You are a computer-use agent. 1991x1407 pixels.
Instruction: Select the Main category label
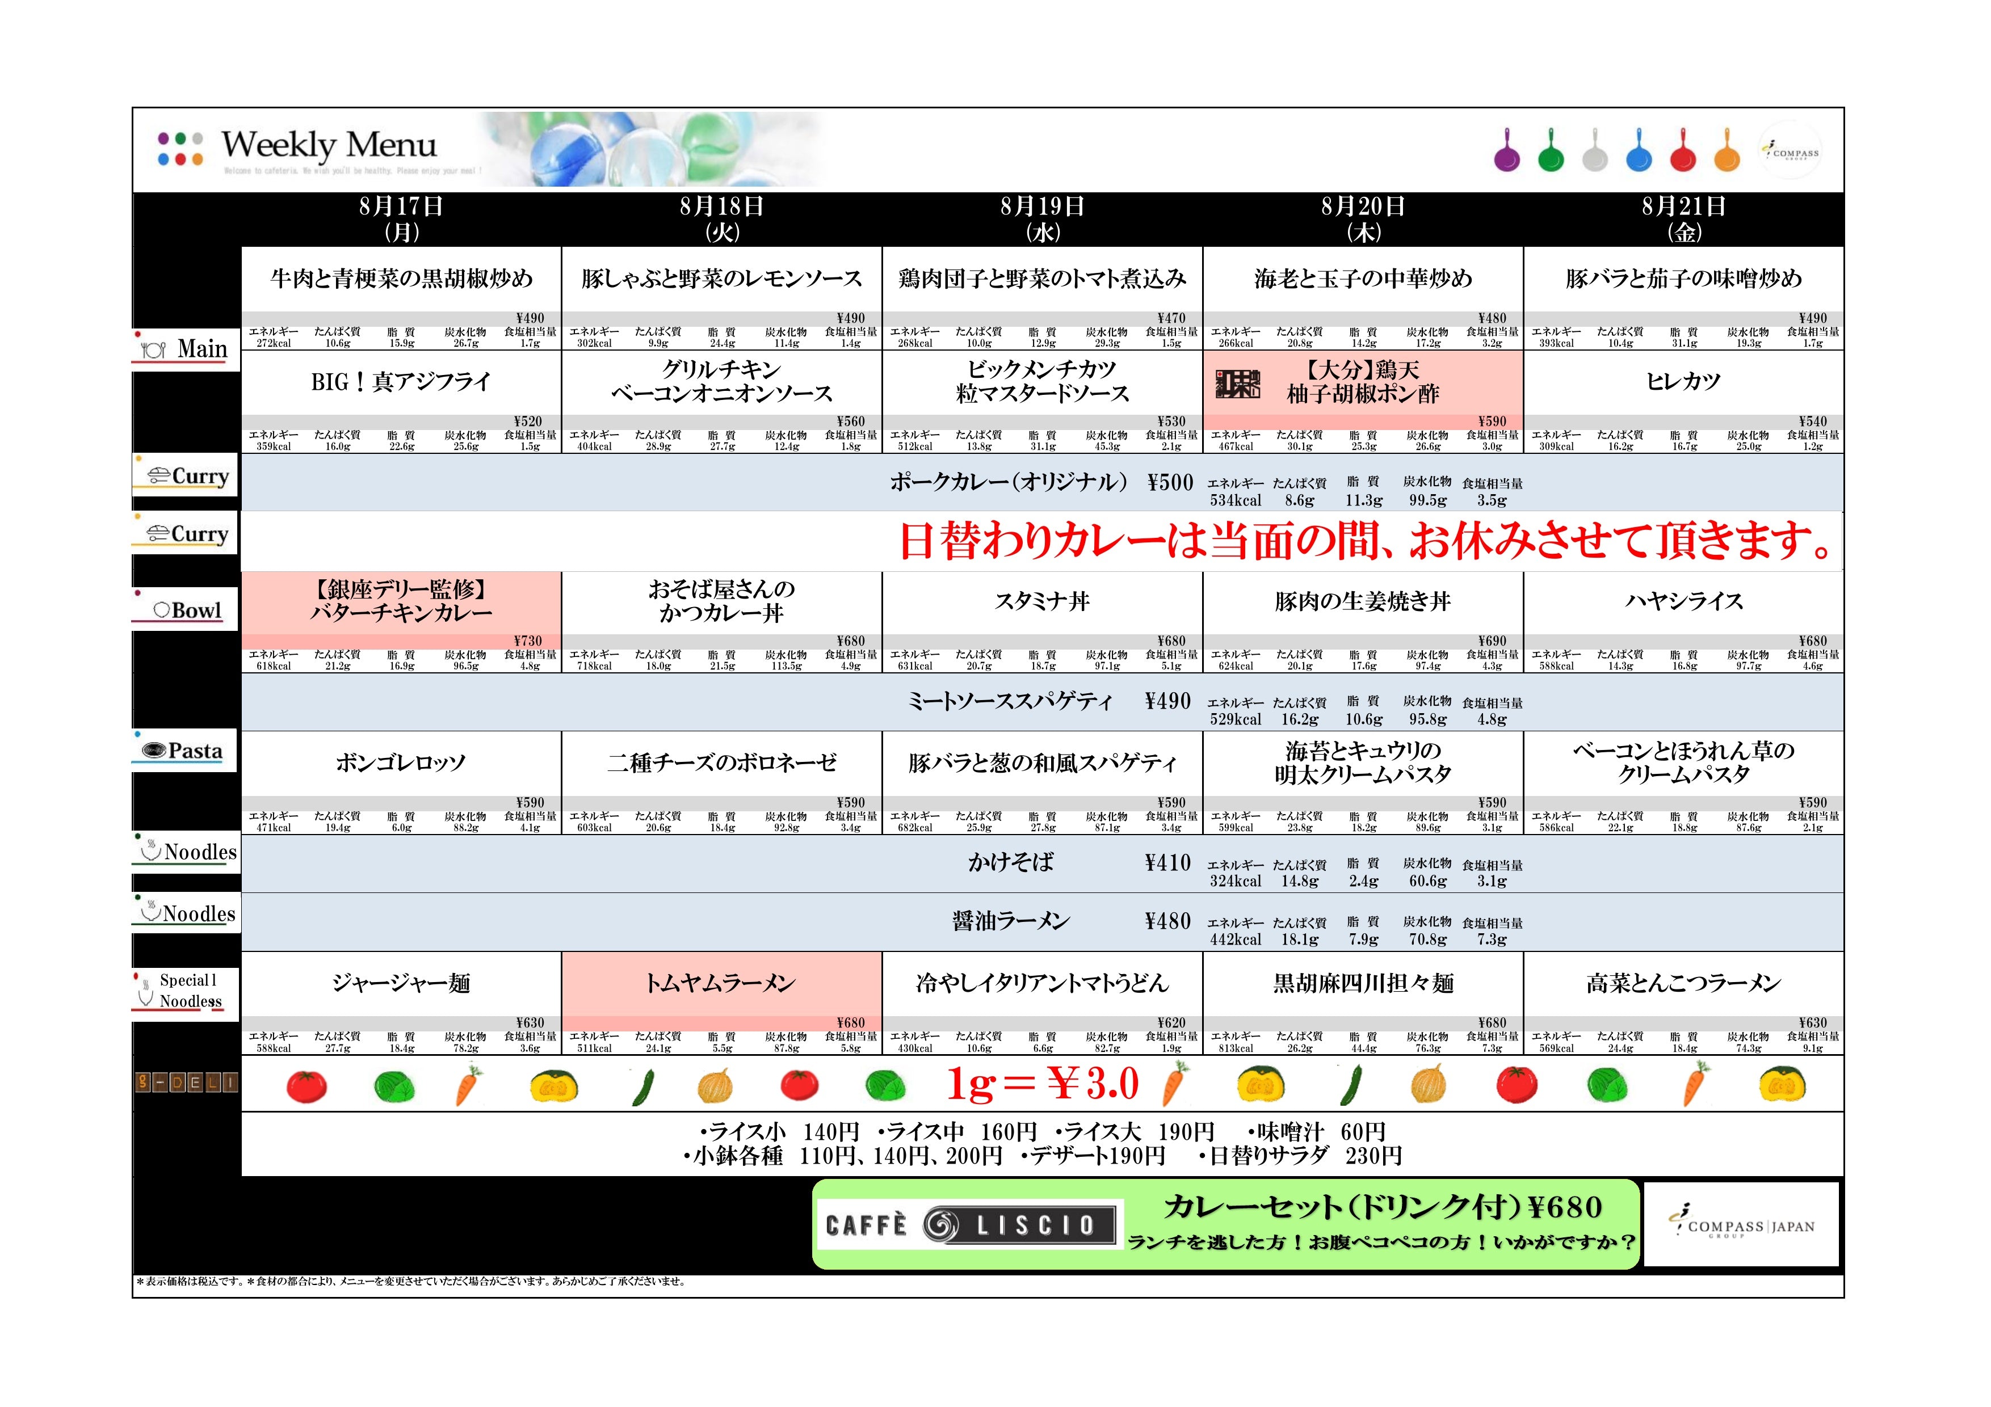(x=184, y=349)
